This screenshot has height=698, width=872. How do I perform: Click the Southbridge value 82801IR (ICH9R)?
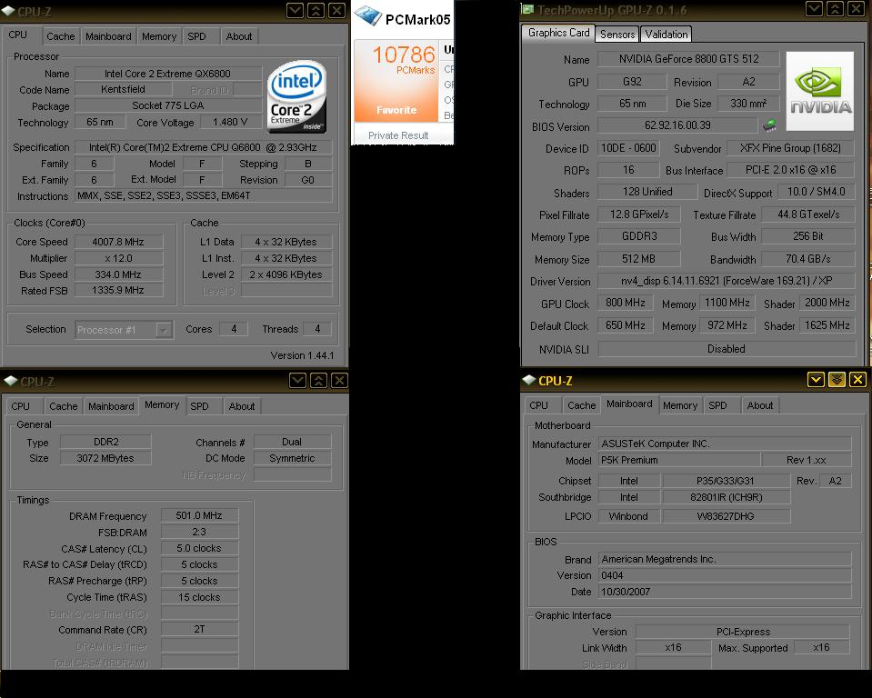[x=727, y=497]
